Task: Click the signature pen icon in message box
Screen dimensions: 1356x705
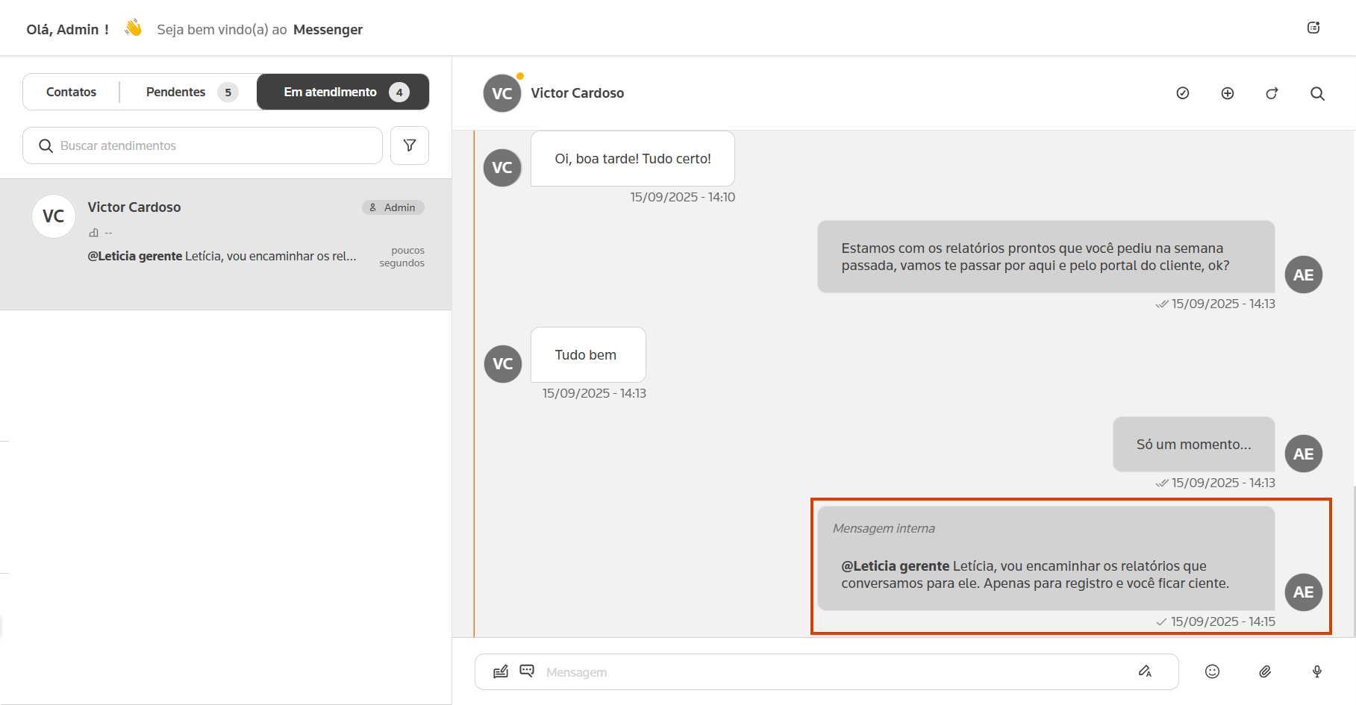Action: pos(501,671)
